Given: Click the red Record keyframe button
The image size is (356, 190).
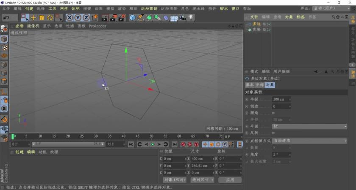Looking at the screenshot, I should click(183, 144).
